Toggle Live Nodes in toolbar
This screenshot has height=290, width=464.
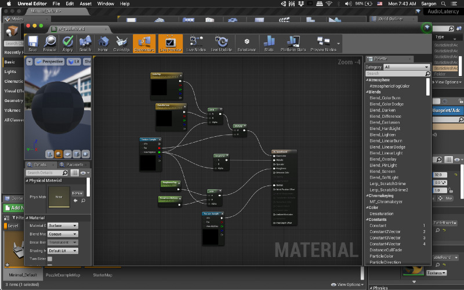[196, 43]
